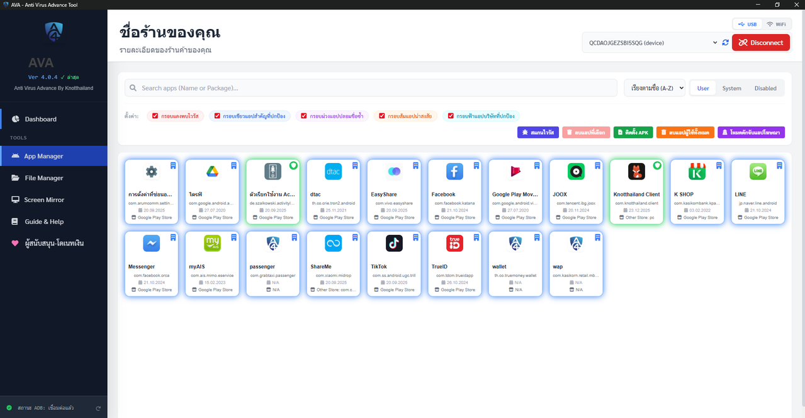Click green shield badge on Knotthailand Client card

pyautogui.click(x=657, y=165)
